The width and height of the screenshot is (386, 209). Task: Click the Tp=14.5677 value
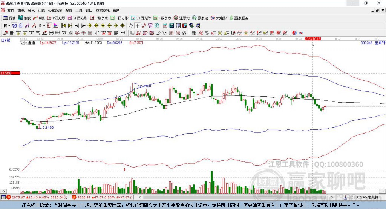[48, 43]
